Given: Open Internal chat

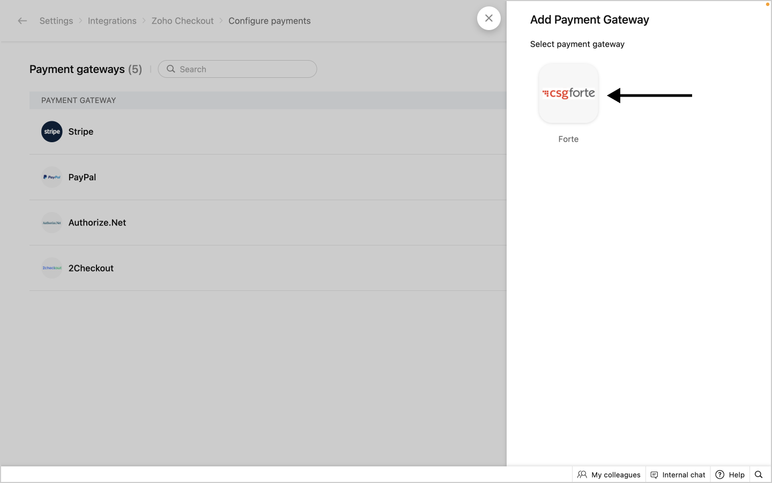Looking at the screenshot, I should [678, 475].
